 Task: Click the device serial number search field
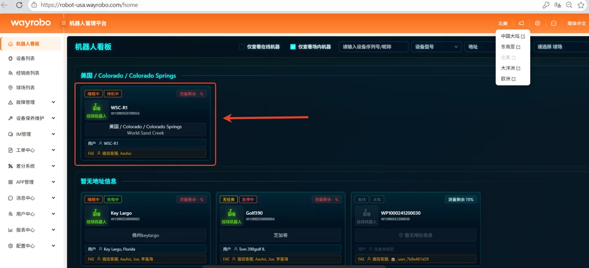(x=374, y=47)
